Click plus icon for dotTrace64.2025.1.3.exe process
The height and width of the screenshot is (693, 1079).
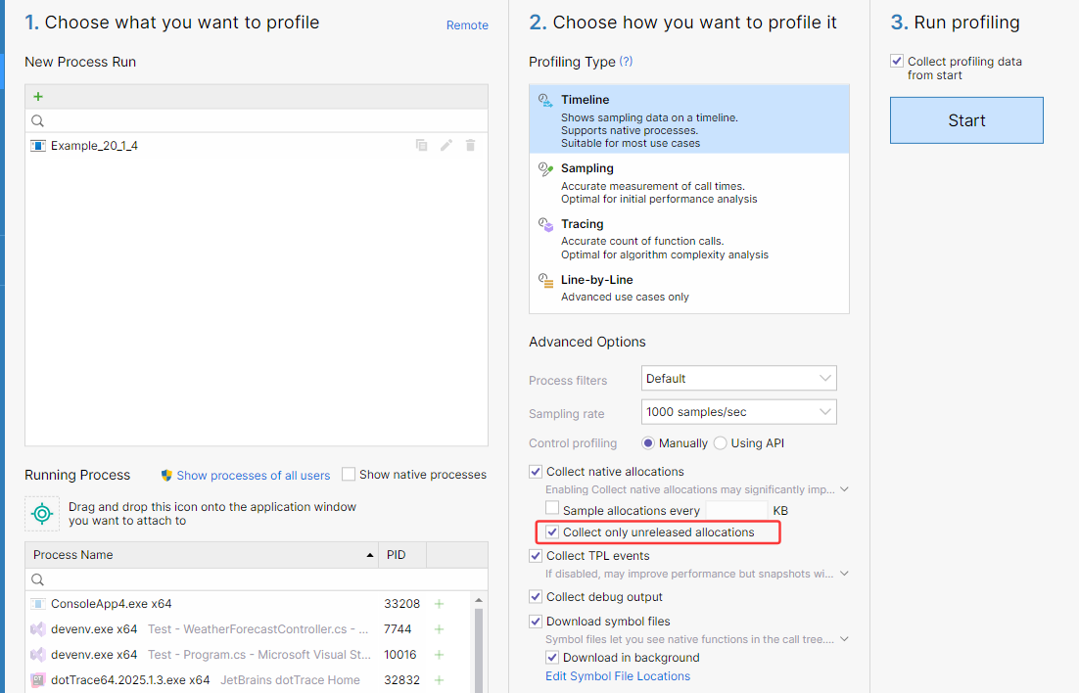pos(439,680)
